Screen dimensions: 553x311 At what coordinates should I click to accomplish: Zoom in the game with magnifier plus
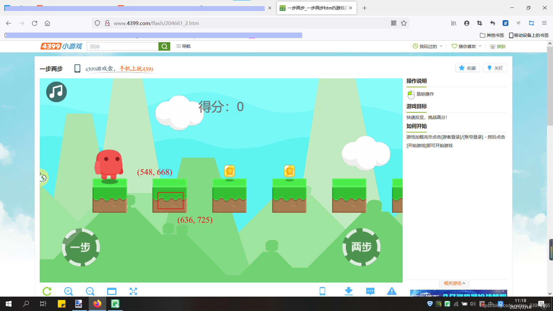pyautogui.click(x=68, y=291)
